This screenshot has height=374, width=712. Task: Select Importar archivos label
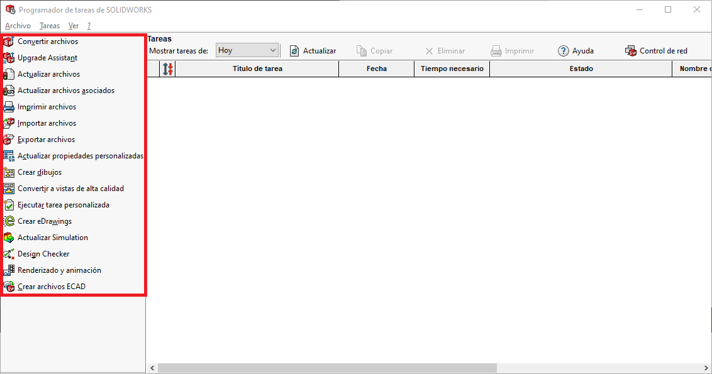[x=47, y=123]
